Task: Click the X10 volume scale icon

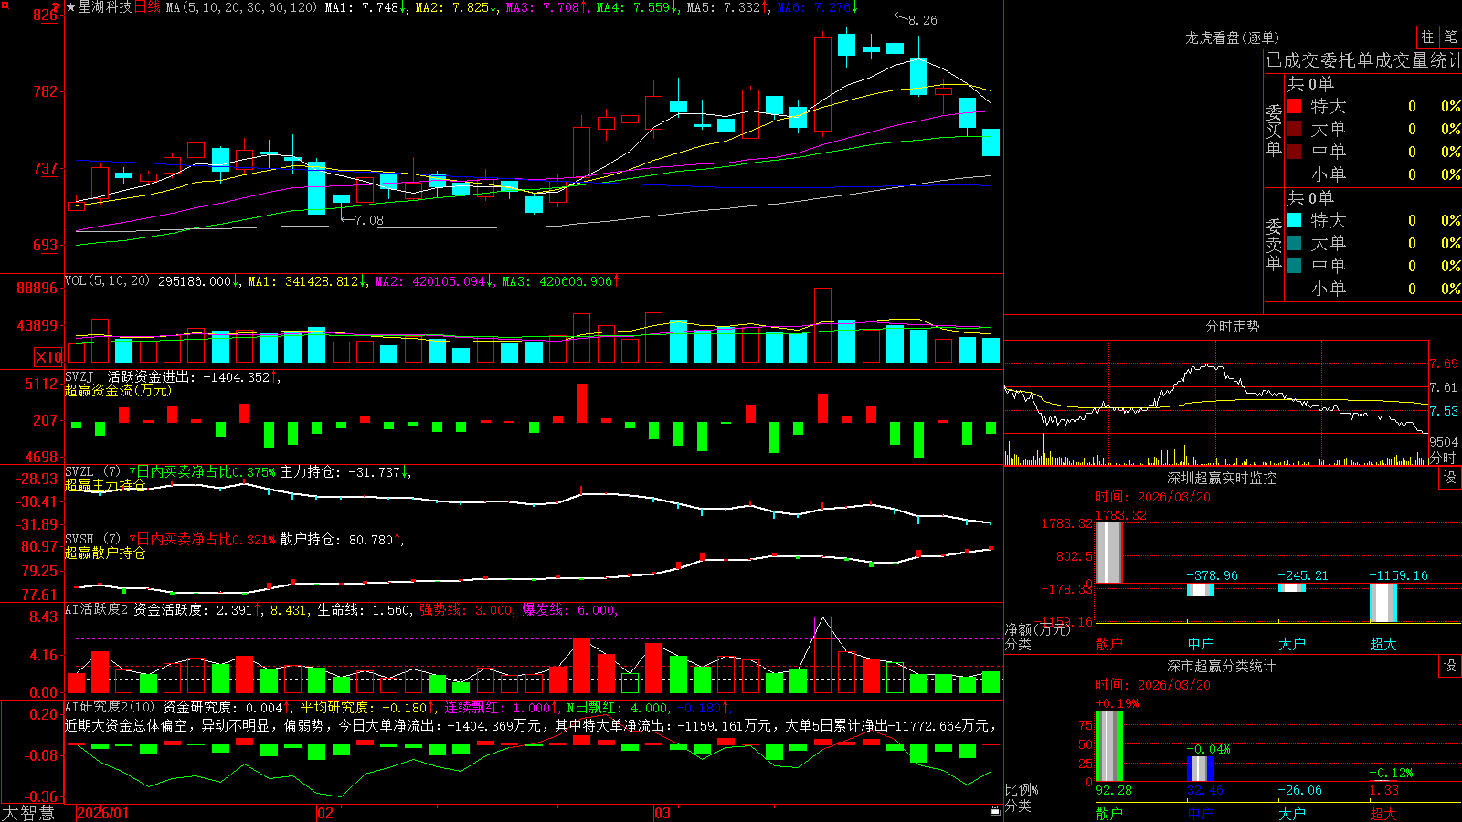Action: click(48, 357)
